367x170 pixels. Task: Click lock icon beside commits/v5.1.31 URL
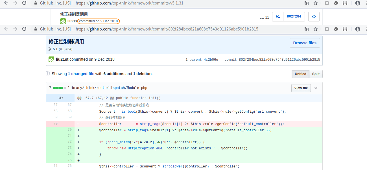click(x=35, y=3)
